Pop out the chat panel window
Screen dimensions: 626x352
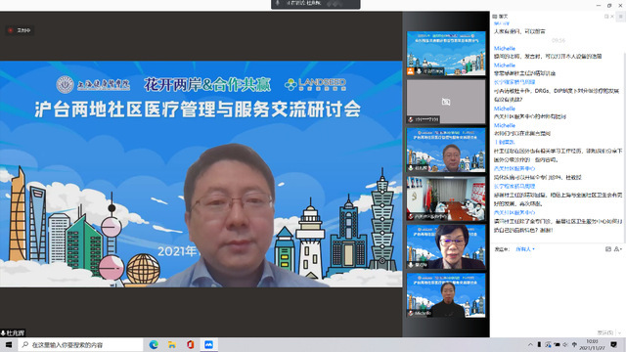(x=606, y=17)
